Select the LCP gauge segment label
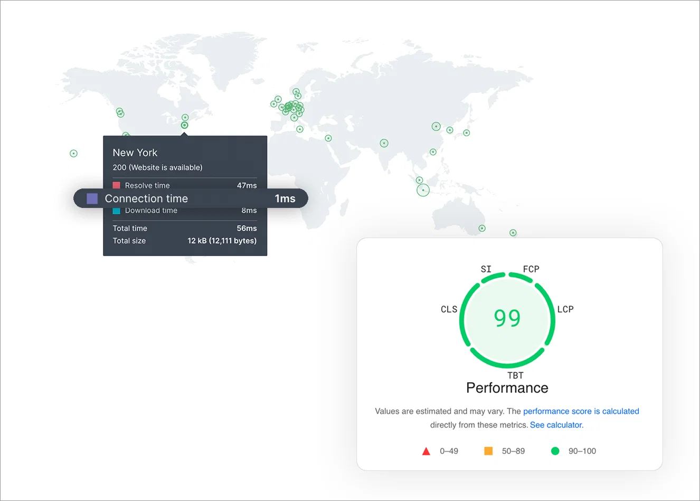Image resolution: width=700 pixels, height=501 pixels. [x=565, y=309]
